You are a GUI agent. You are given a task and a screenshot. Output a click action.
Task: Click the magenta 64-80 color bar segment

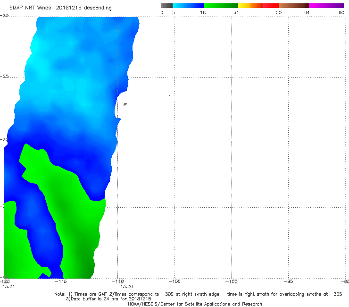pos(326,6)
